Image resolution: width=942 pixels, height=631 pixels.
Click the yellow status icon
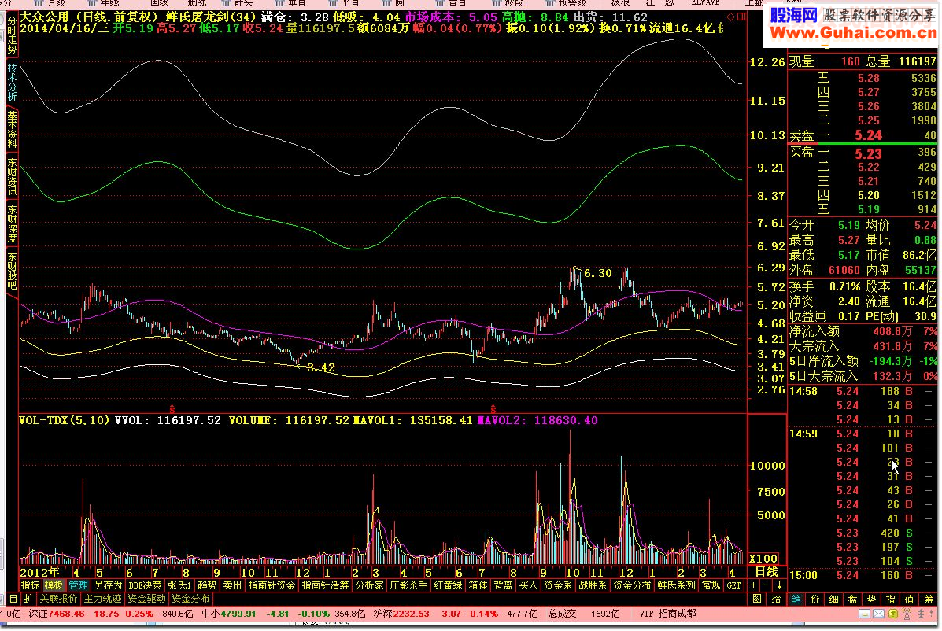(892, 614)
